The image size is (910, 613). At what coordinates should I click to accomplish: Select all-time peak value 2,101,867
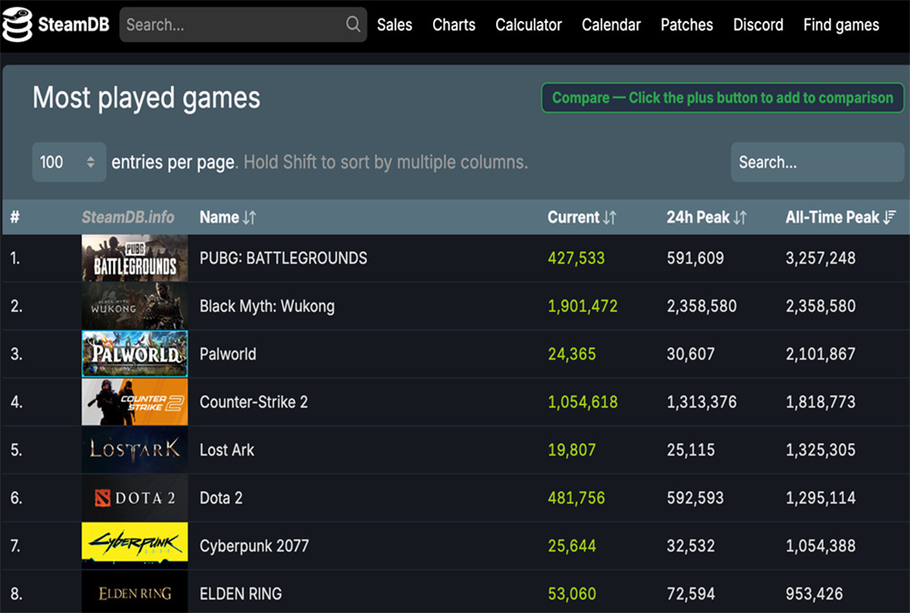point(821,354)
